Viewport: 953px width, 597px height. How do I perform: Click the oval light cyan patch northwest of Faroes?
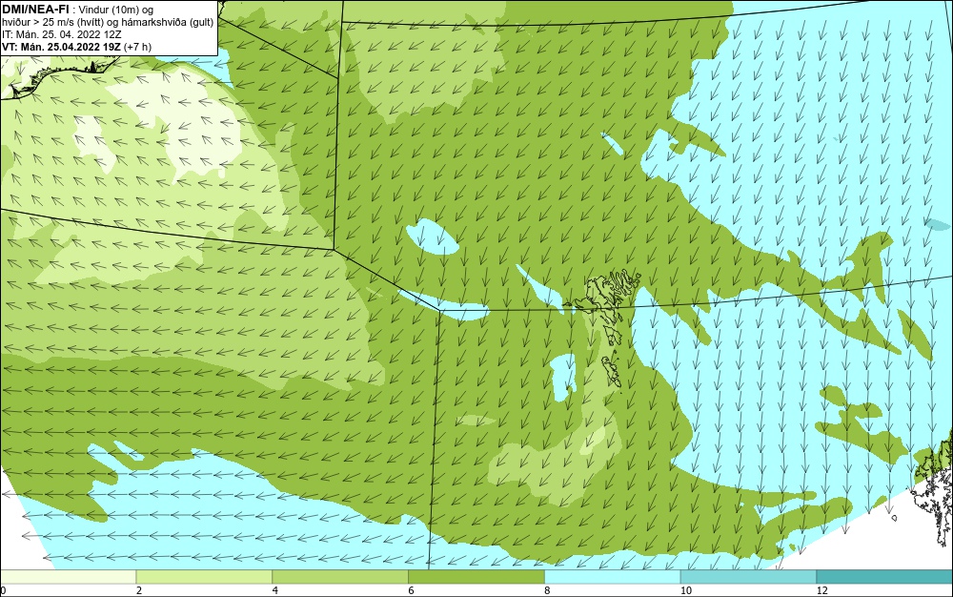coord(432,236)
